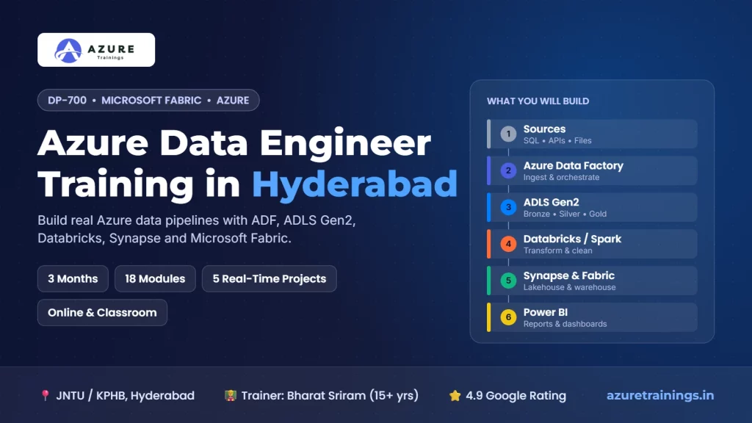Screen dimensions: 752x423
Task: Click the 18 Modules badge
Action: point(155,278)
